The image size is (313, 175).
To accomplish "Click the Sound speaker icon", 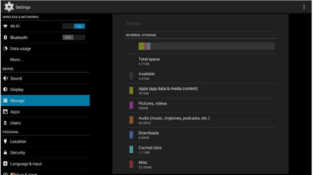I will pos(5,78).
